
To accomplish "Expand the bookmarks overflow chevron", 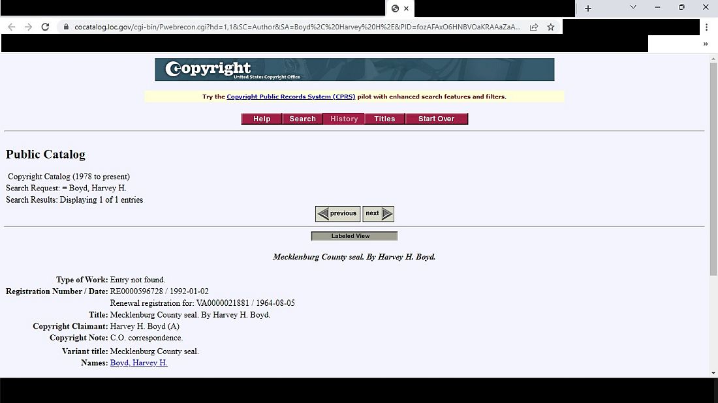I will pyautogui.click(x=705, y=44).
